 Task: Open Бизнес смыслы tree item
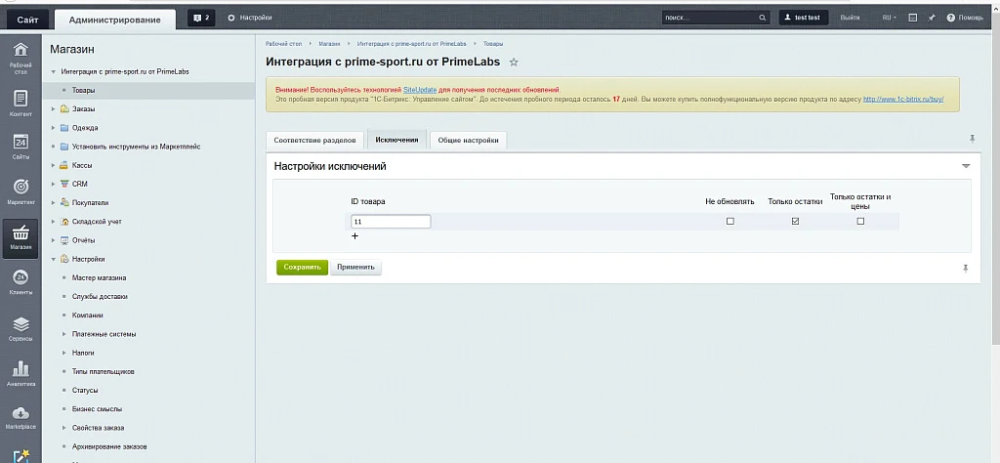97,409
